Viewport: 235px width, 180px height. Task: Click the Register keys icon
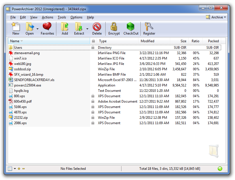pyautogui.click(x=149, y=27)
